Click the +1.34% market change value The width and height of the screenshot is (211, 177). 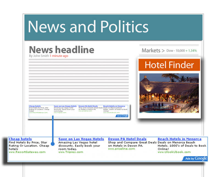click(191, 51)
